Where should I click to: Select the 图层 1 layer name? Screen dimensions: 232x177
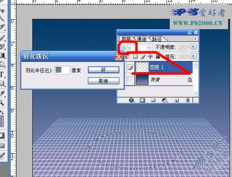coord(157,67)
